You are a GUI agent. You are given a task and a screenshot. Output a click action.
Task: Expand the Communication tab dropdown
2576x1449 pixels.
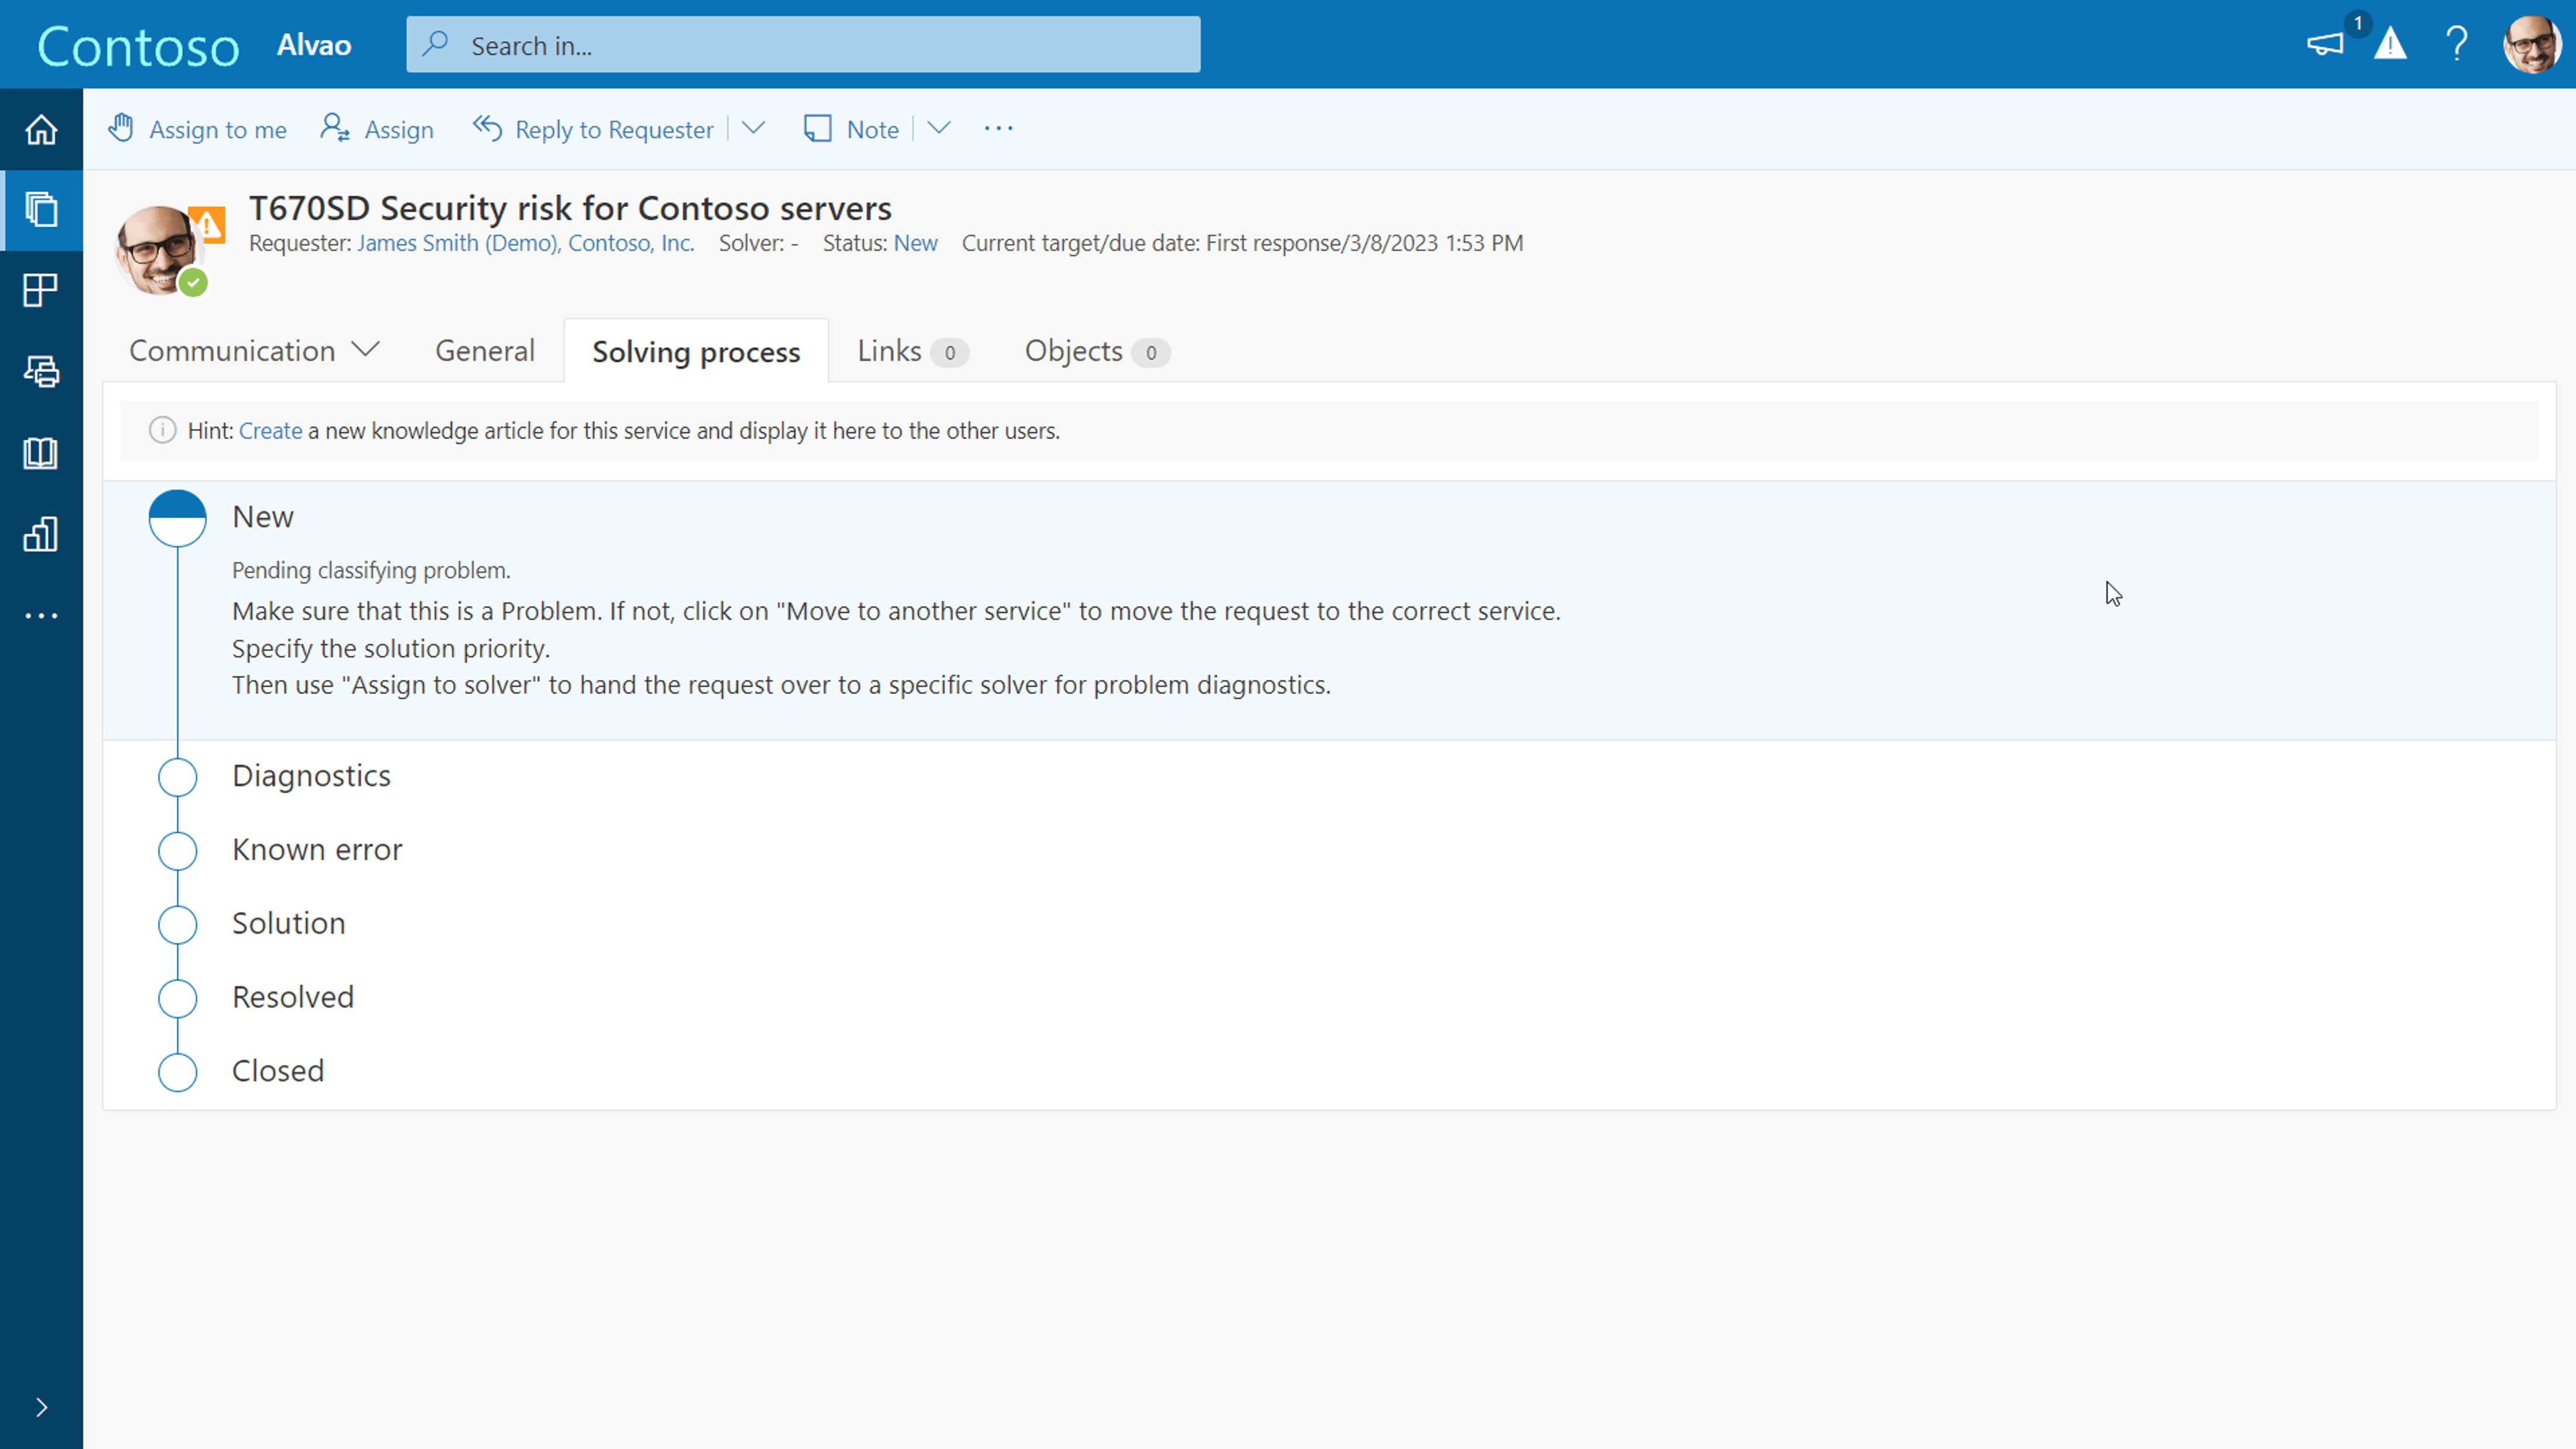point(365,350)
